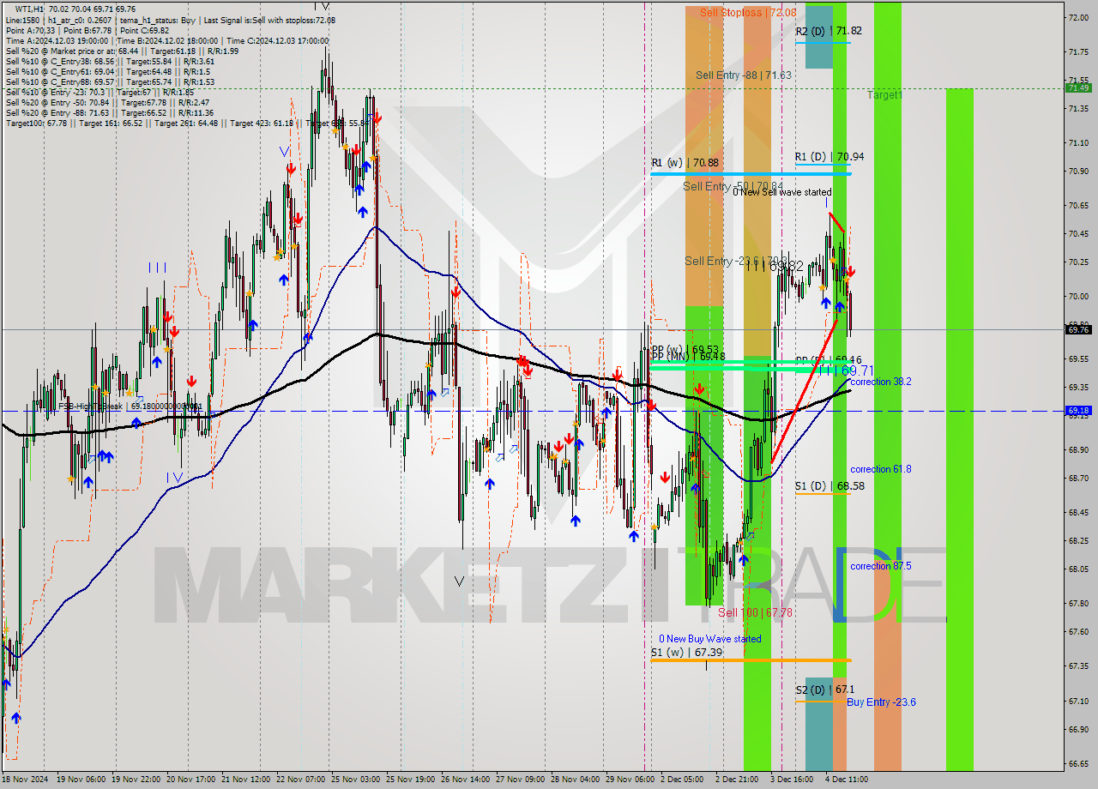Click the 66.65 price axis value
Screen dimensions: 1098x789
click(x=1078, y=764)
